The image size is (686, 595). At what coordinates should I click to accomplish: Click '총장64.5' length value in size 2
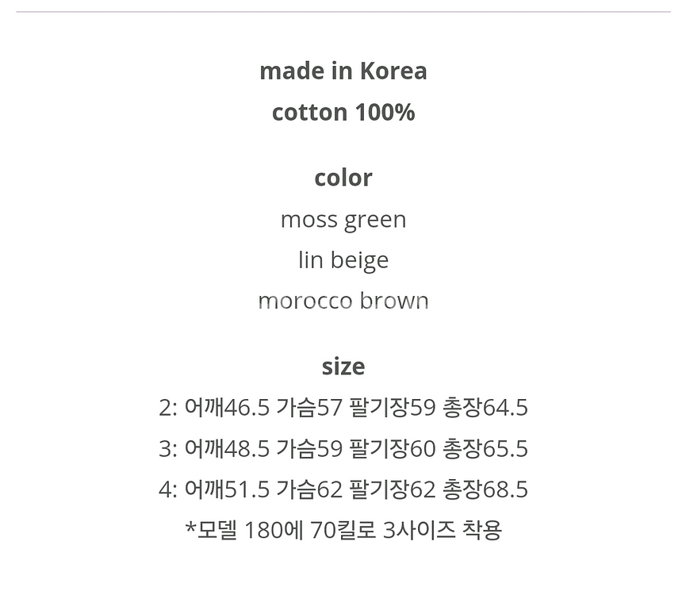pyautogui.click(x=485, y=407)
